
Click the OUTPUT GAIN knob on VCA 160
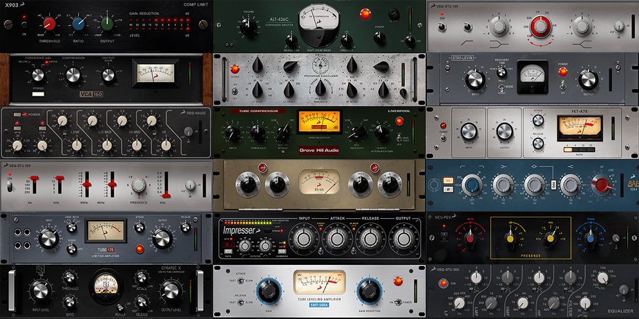(109, 75)
